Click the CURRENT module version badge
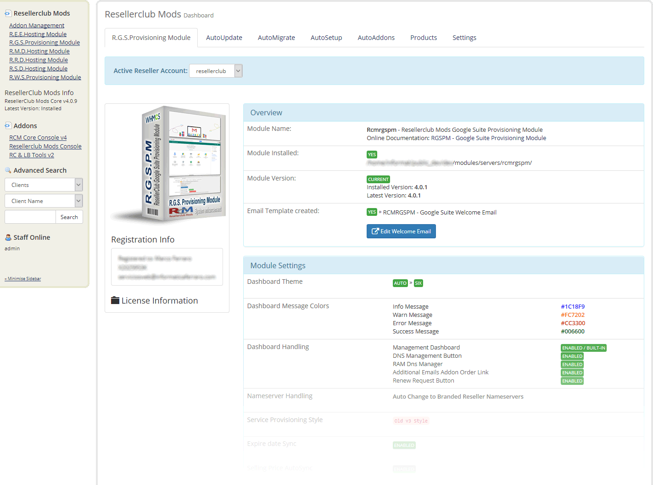 (378, 179)
